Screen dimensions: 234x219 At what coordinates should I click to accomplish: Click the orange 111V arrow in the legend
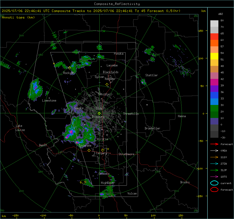coord(214,157)
